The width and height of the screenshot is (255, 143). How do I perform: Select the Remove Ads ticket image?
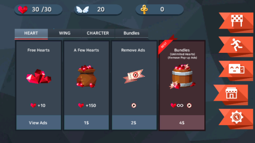134,76
